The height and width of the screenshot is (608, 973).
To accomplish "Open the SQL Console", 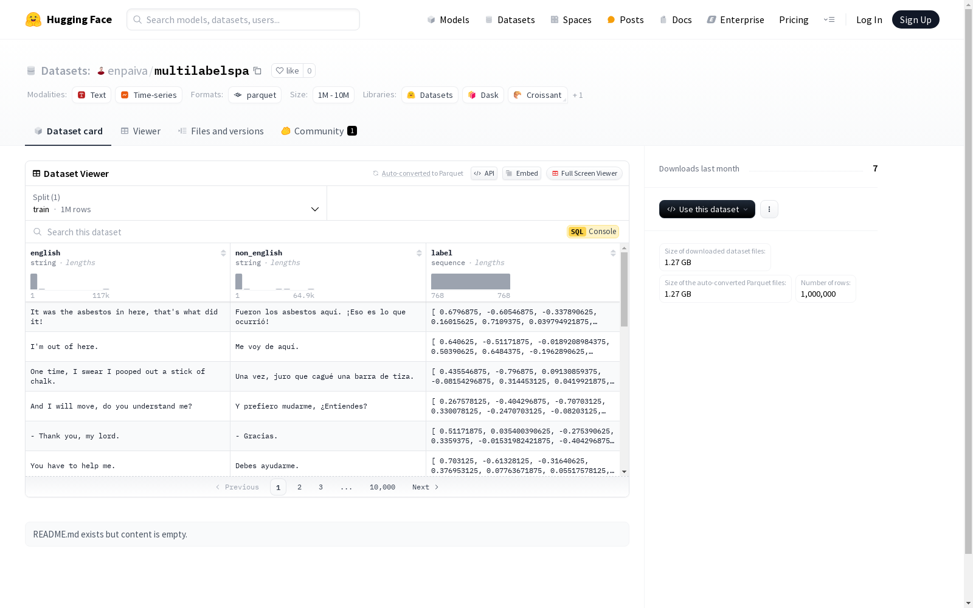I will (x=593, y=232).
